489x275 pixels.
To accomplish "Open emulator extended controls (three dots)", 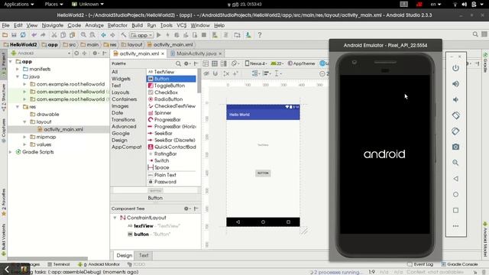I will click(x=455, y=226).
